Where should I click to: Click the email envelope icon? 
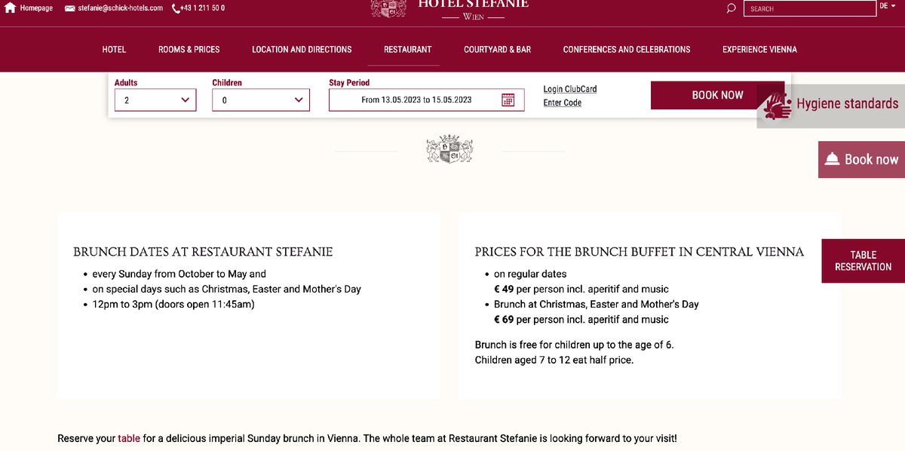pyautogui.click(x=69, y=8)
